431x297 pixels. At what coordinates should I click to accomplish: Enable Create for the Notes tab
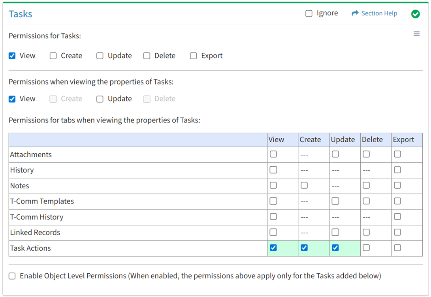coord(304,185)
